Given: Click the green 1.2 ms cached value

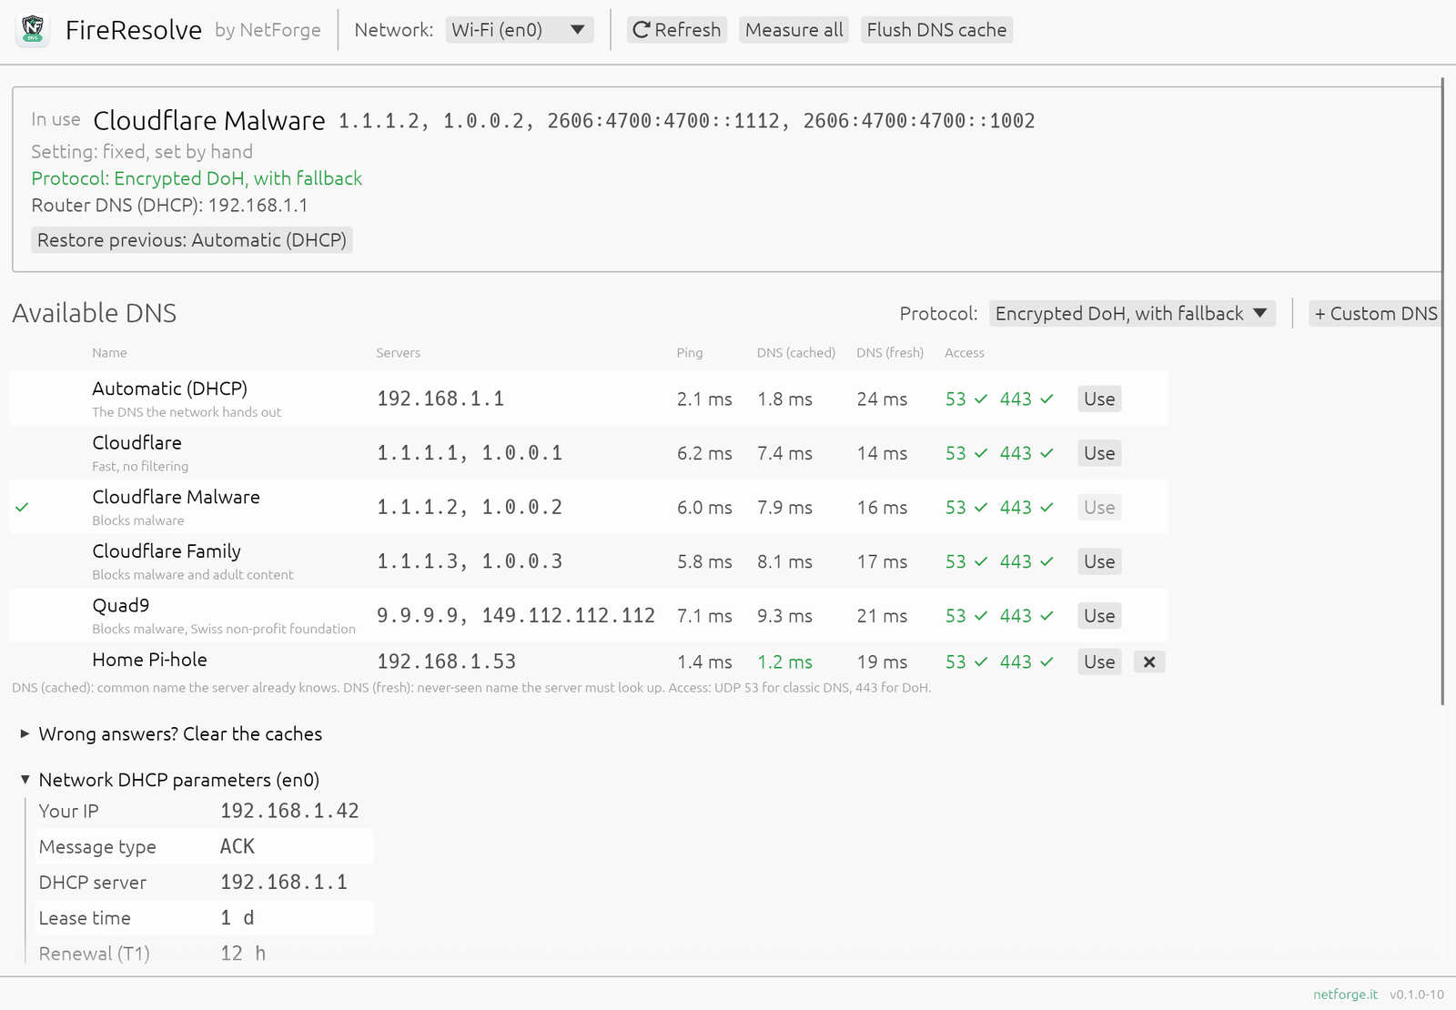Looking at the screenshot, I should [785, 662].
